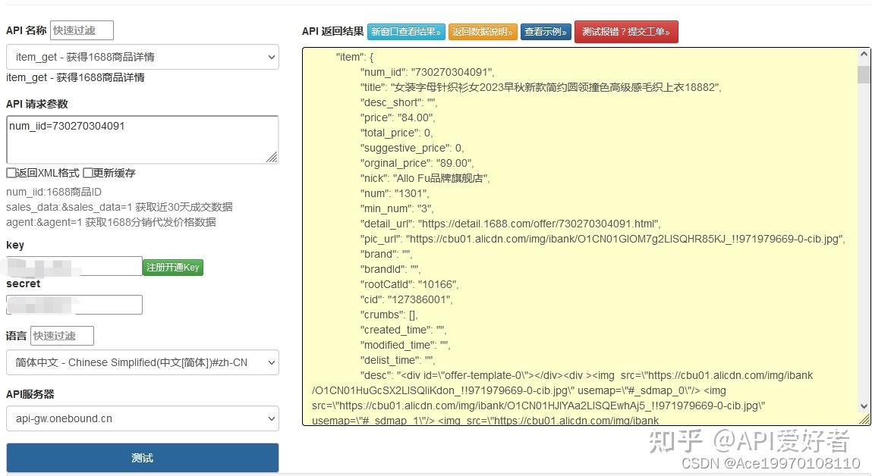Open results with 新窗口查看结果 button

(x=405, y=32)
